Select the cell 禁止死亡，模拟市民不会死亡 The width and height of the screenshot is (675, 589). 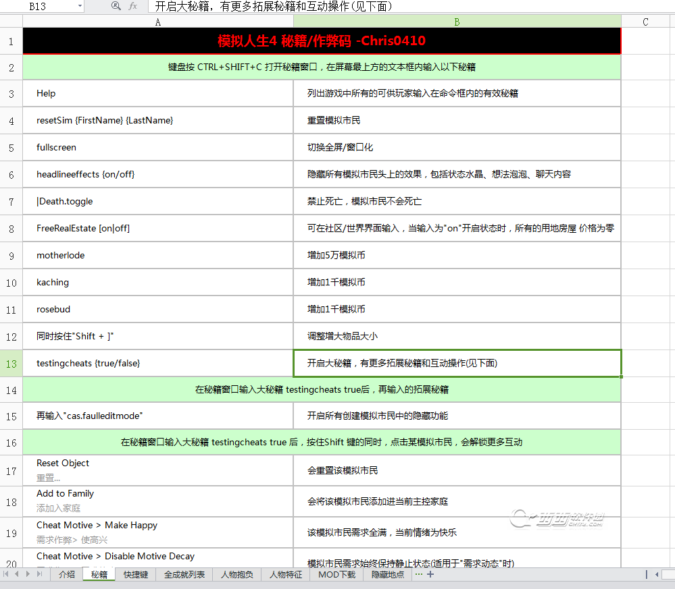pyautogui.click(x=457, y=201)
